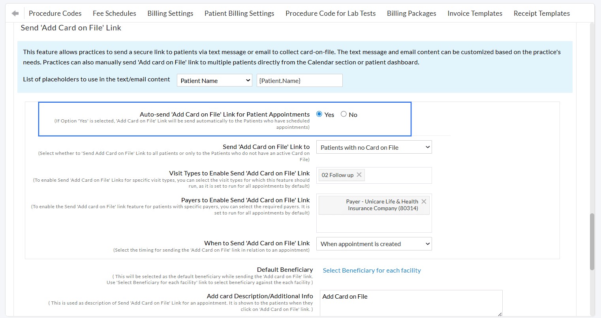Click empty area of Payers selection box
Viewport: 601px width, 318px height.
coord(374,224)
